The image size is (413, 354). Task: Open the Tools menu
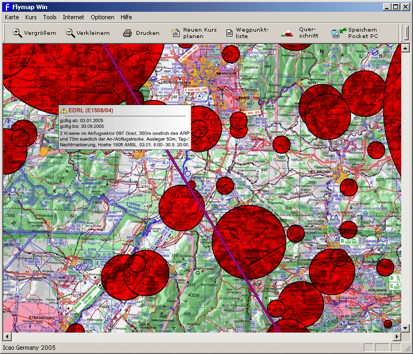tap(50, 17)
